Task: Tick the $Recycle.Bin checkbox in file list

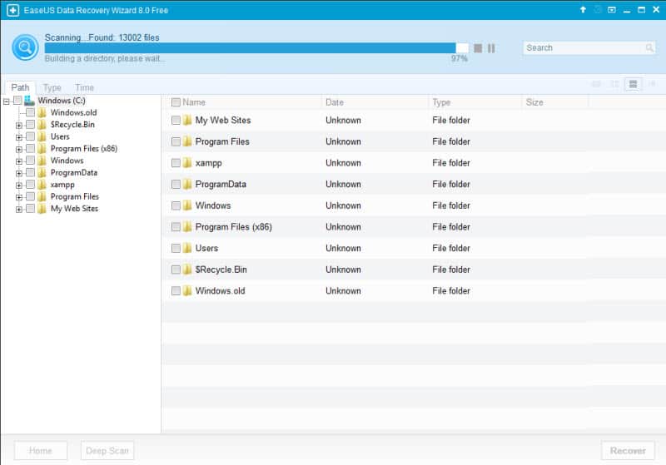Action: coord(176,270)
